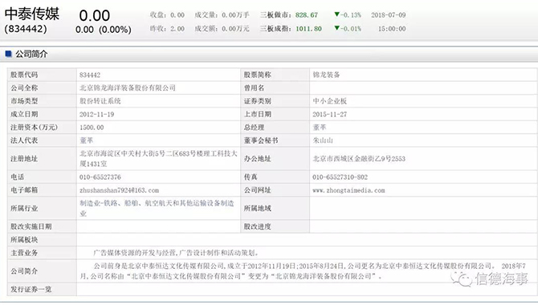Select the 股票代码 value 834442 cell

click(x=90, y=75)
